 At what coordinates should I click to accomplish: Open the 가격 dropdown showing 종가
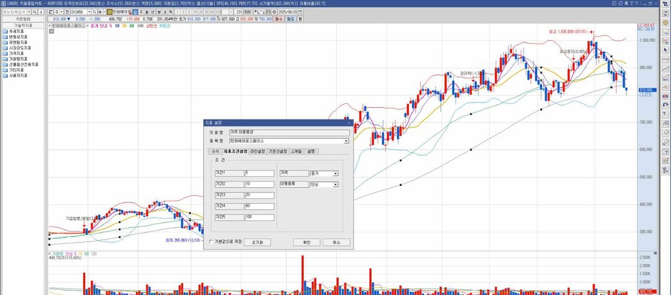[335, 173]
